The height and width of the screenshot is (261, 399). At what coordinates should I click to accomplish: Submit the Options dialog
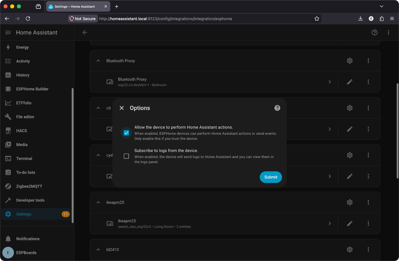(x=271, y=177)
